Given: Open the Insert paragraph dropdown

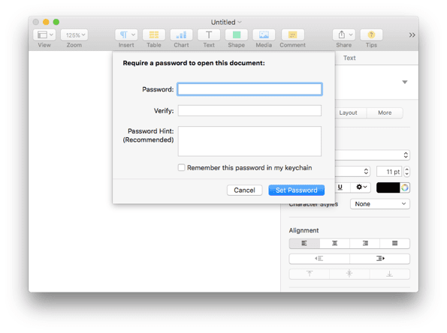Looking at the screenshot, I should click(x=126, y=35).
